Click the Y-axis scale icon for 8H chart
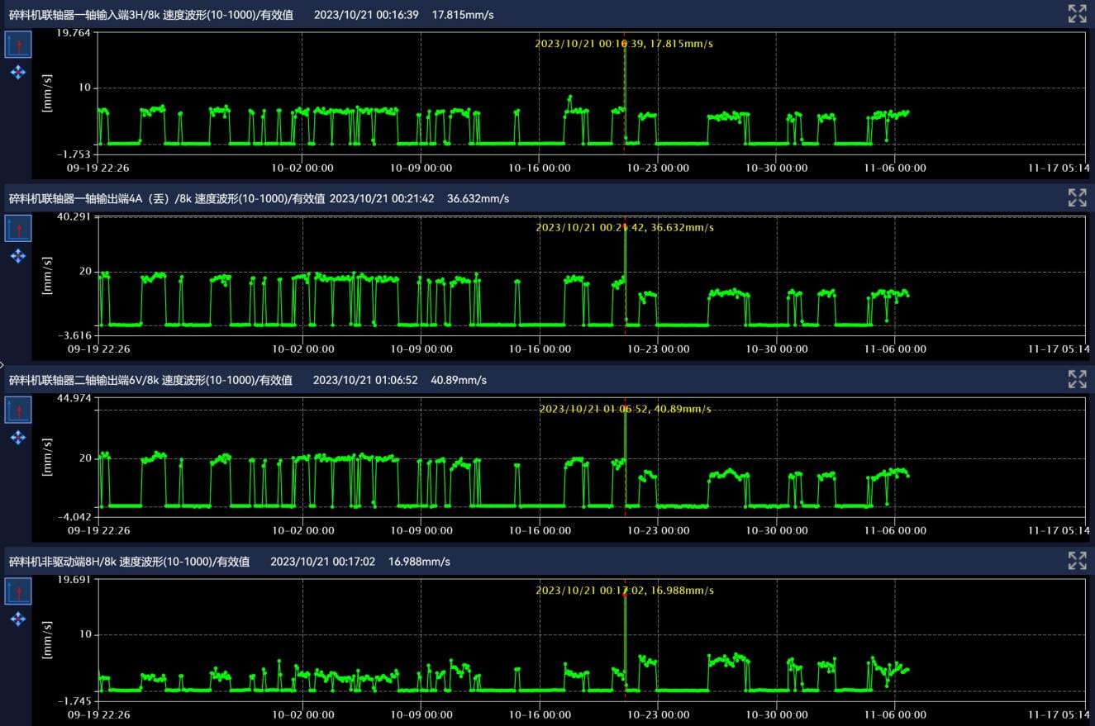The image size is (1095, 726). click(18, 591)
